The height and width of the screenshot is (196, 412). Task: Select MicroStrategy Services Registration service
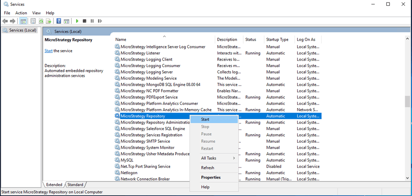[152, 135]
